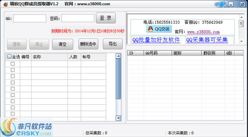Click the 人数 column header
Screen dimensions: 248x137
(x=74, y=57)
